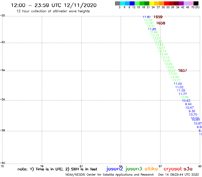Click the note about UTC time and SWH

57,169
